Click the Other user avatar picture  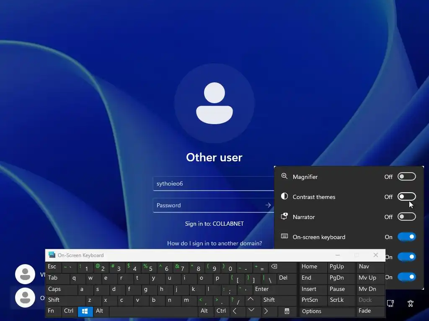(x=214, y=103)
